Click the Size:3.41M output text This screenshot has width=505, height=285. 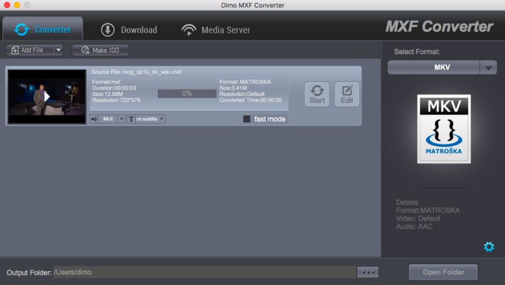(233, 88)
